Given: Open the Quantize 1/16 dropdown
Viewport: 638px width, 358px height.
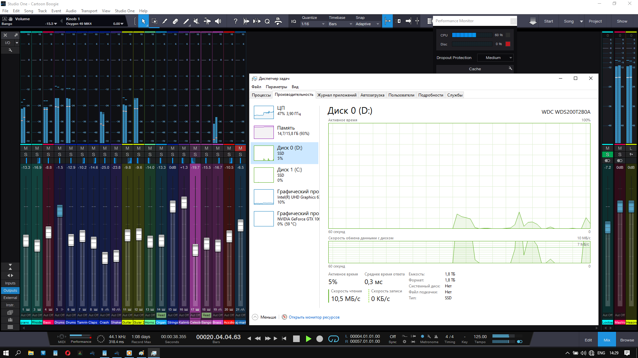Looking at the screenshot, I should [313, 24].
